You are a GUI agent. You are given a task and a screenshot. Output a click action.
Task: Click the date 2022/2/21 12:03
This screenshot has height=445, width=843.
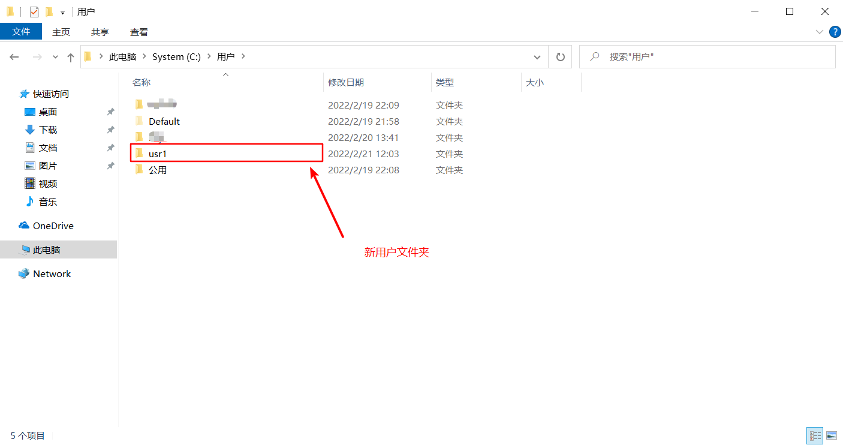click(363, 154)
